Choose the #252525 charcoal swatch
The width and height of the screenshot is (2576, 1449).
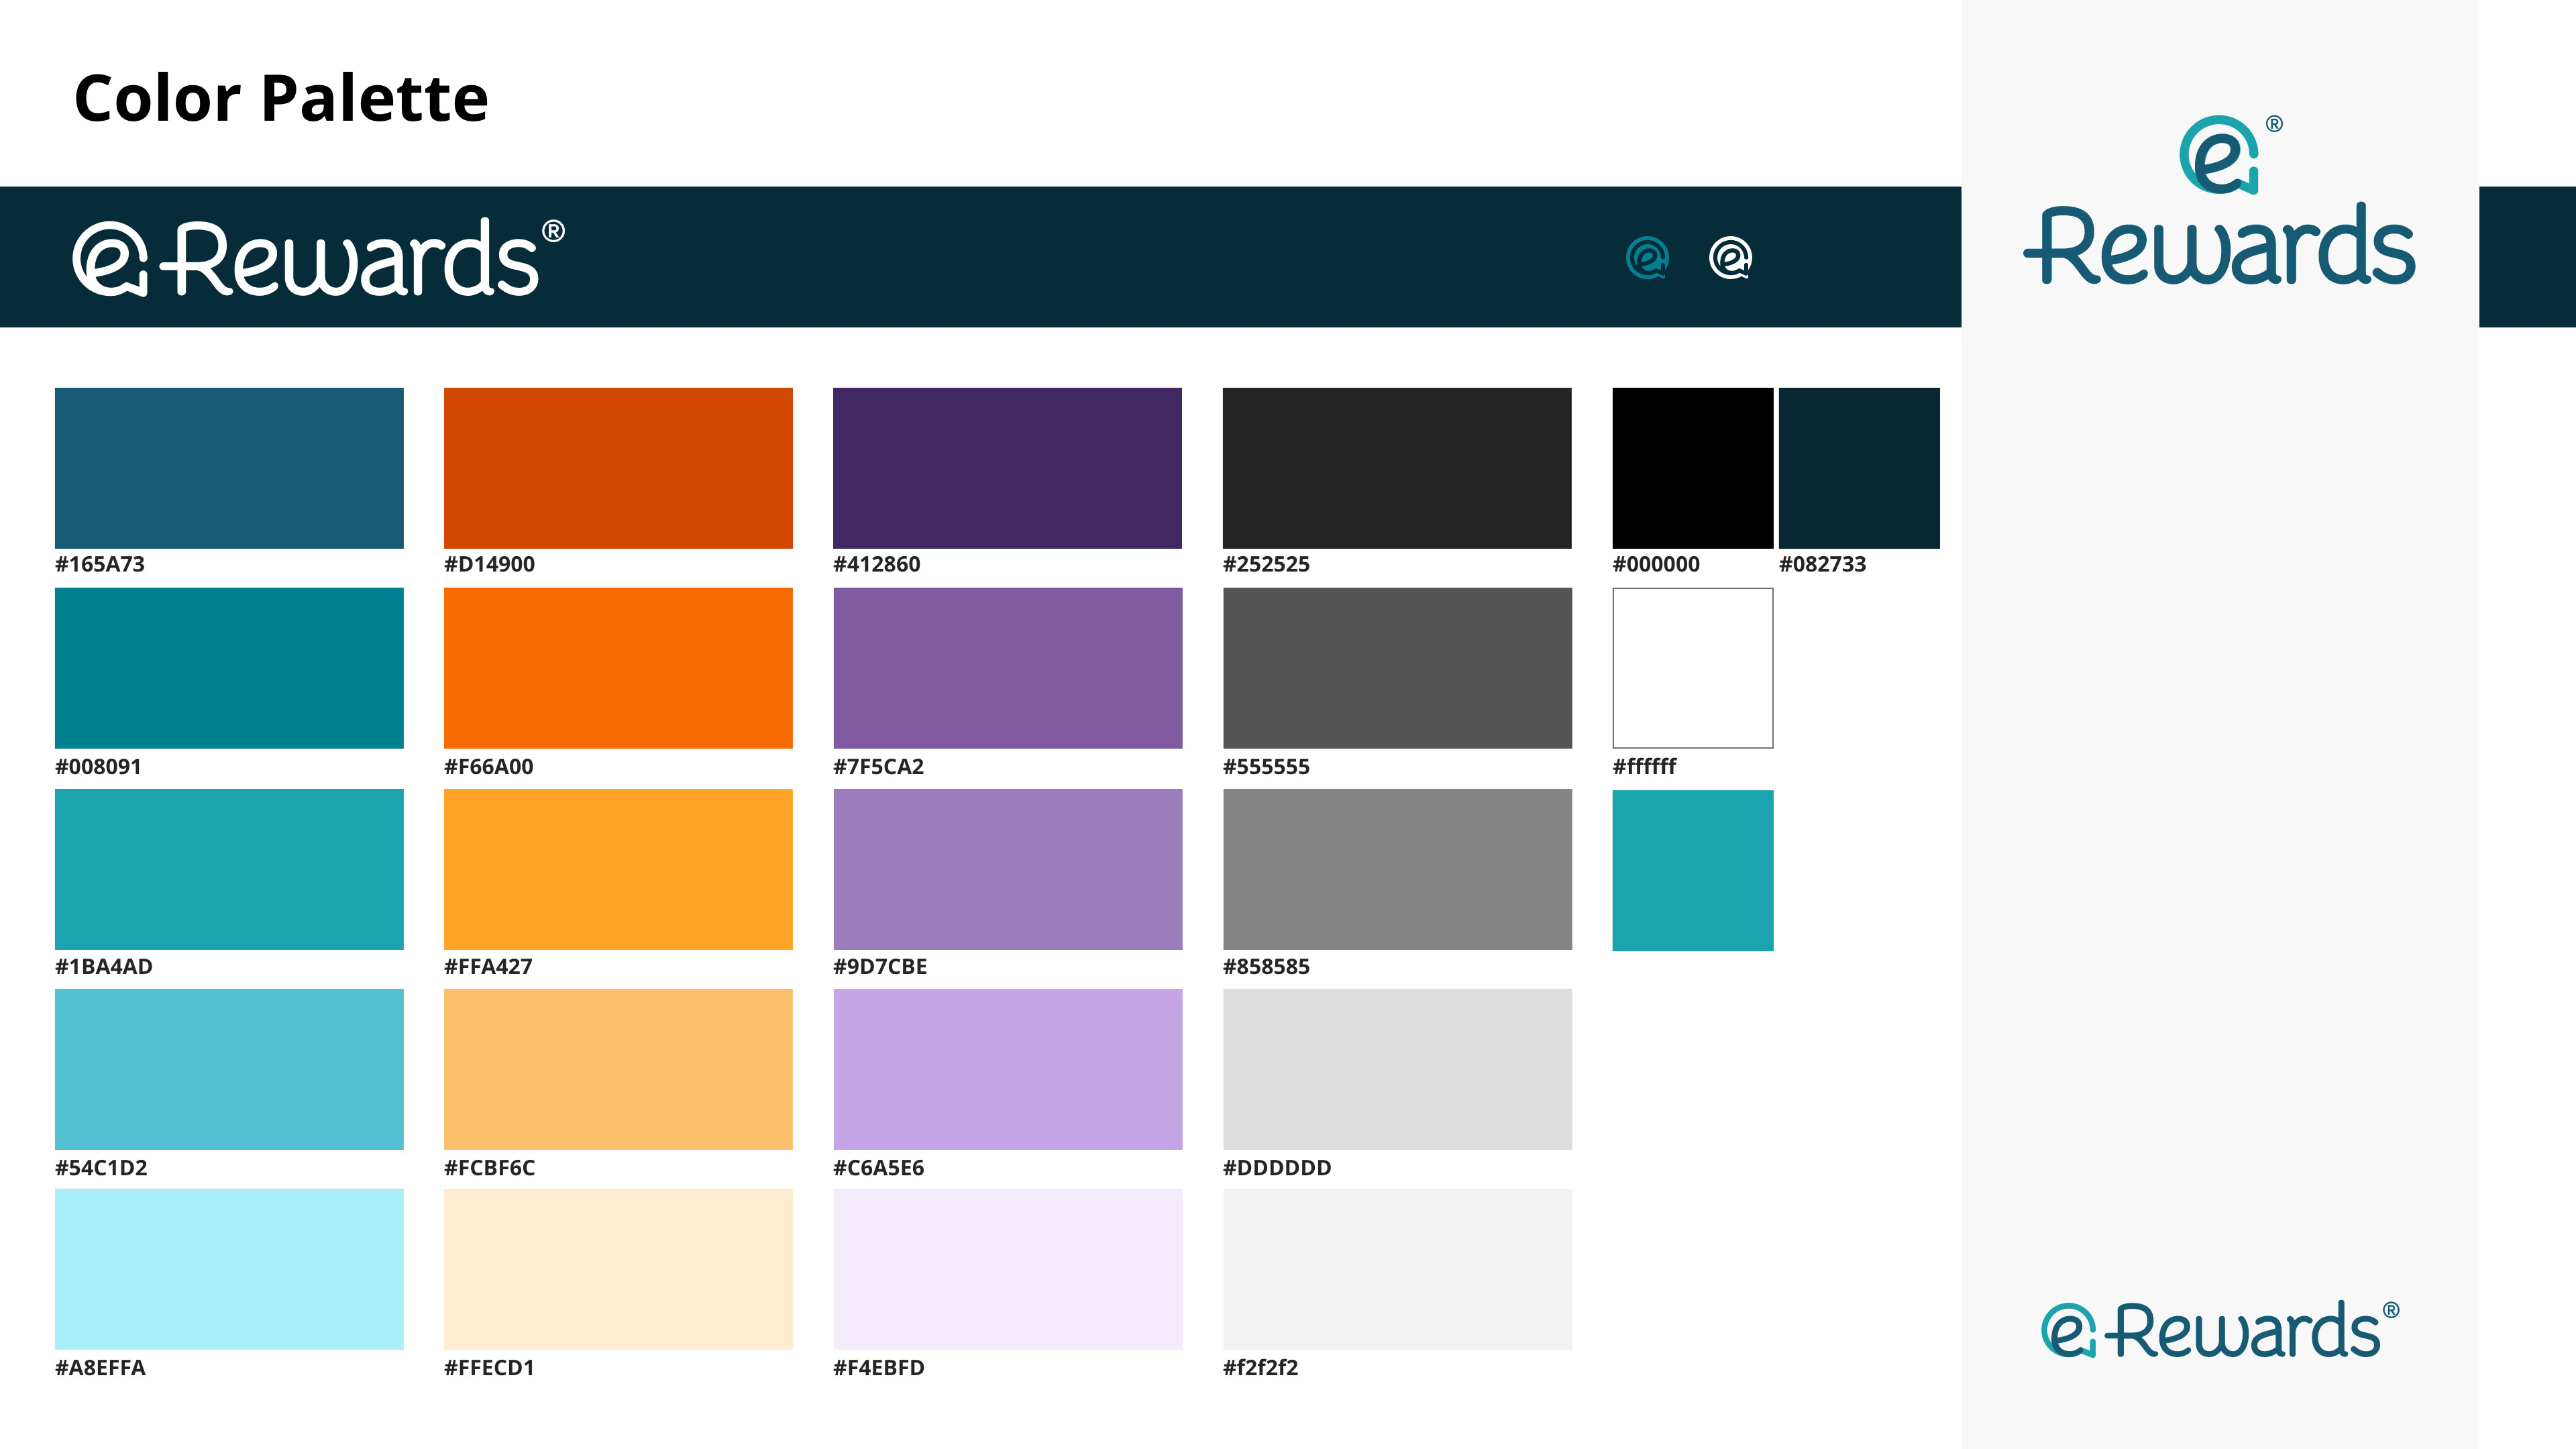[1397, 467]
